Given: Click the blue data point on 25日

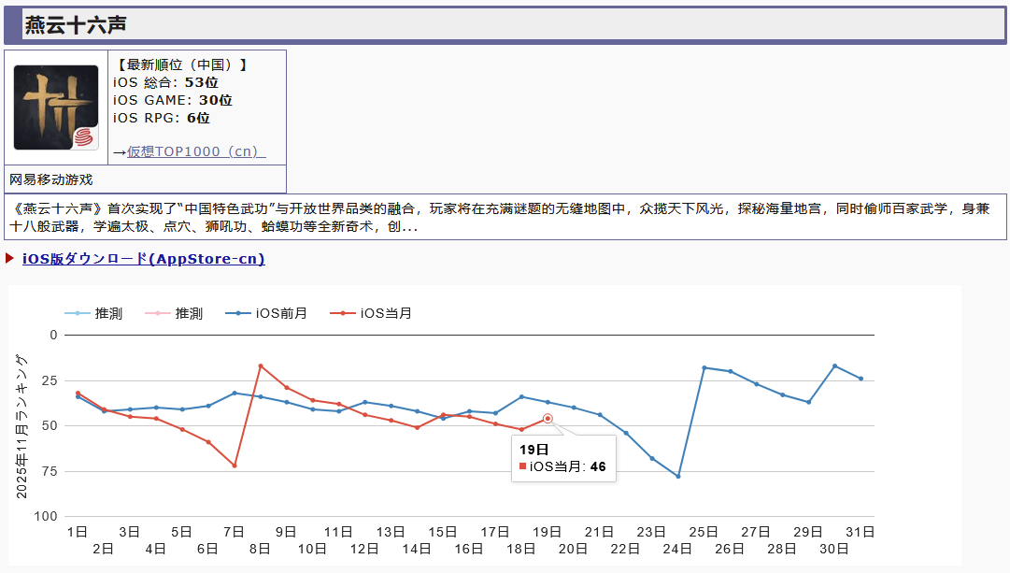Looking at the screenshot, I should point(704,368).
